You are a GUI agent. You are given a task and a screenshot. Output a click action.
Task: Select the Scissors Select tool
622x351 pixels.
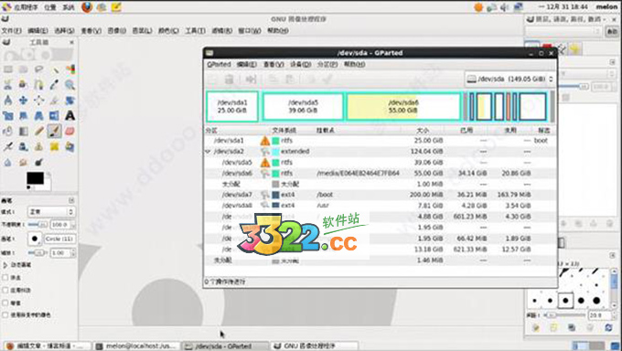pos(8,84)
